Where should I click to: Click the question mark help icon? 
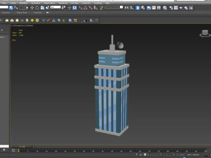[x=97, y=20]
